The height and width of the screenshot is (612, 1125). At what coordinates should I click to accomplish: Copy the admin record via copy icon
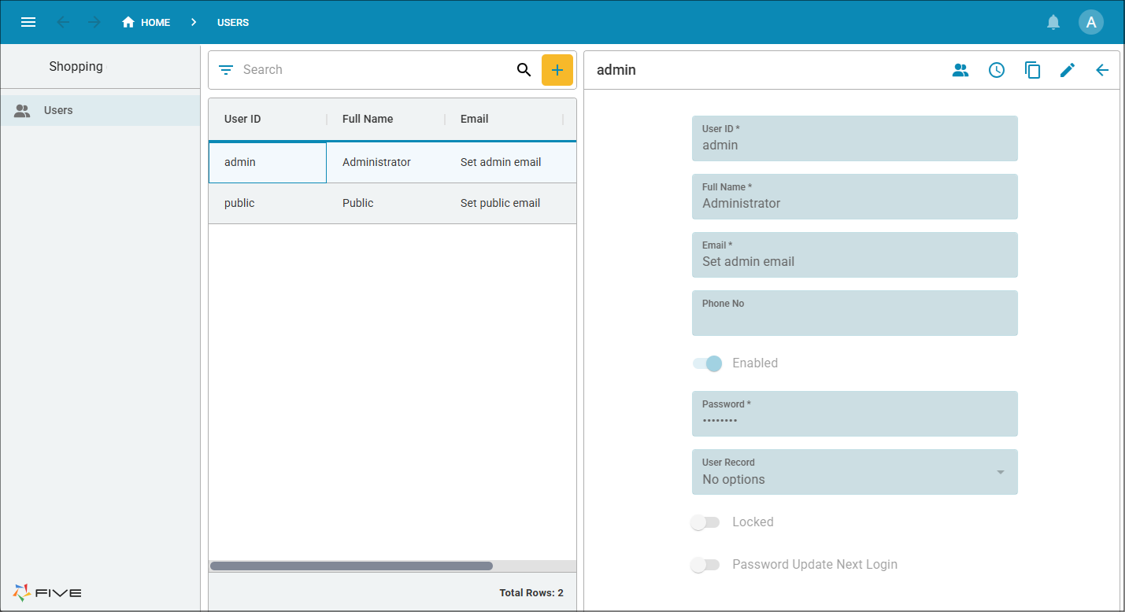click(x=1032, y=70)
